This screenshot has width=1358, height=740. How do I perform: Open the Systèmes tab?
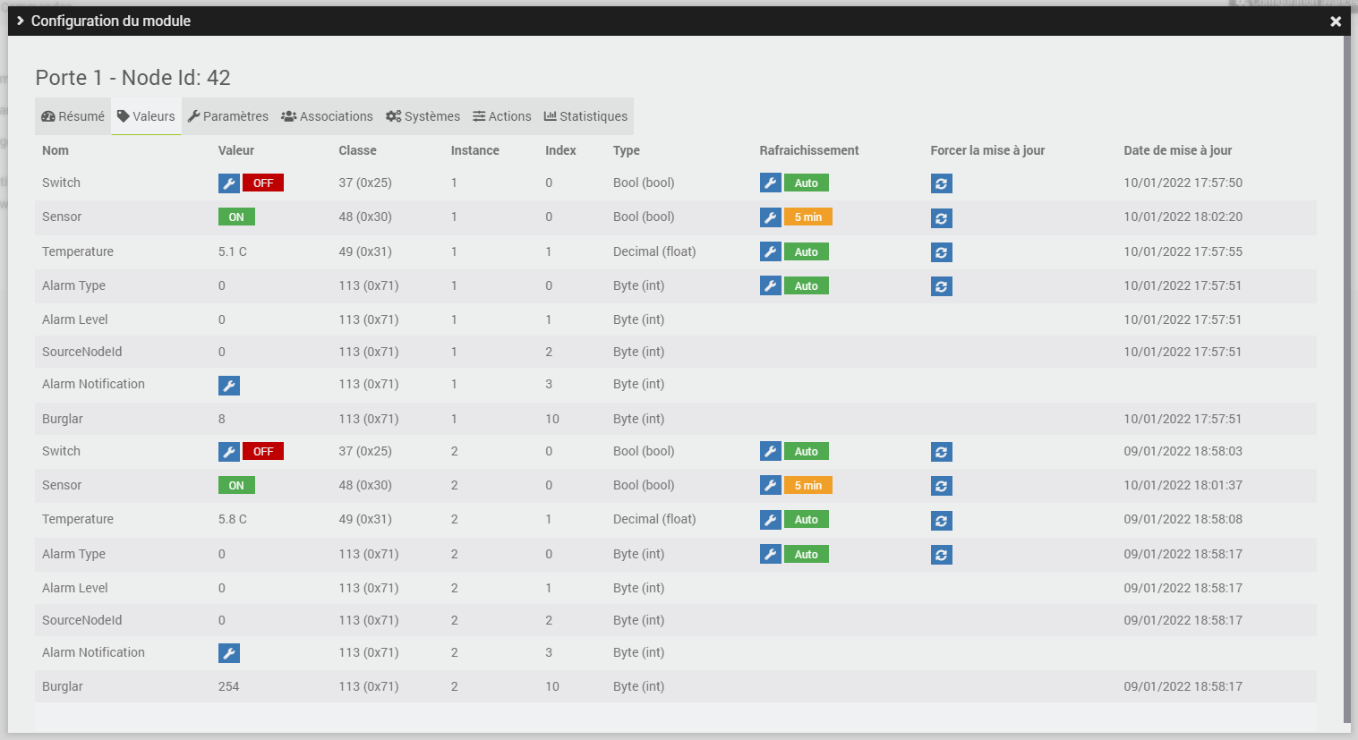(x=423, y=116)
